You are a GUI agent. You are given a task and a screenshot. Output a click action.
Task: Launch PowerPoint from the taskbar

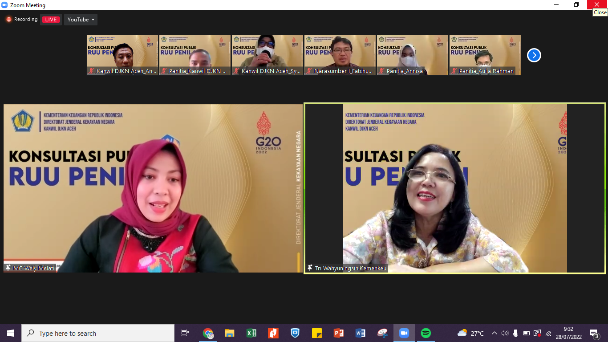tap(339, 333)
